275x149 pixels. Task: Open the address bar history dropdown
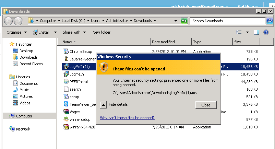coord(176,21)
